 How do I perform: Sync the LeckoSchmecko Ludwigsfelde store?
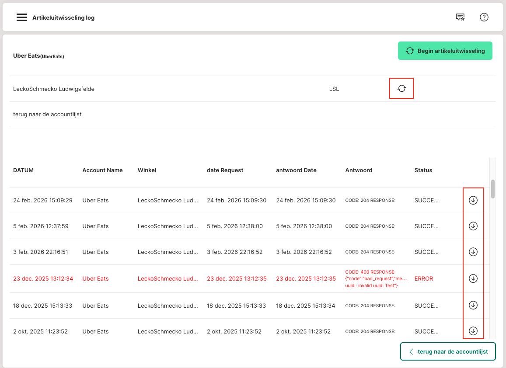[401, 89]
